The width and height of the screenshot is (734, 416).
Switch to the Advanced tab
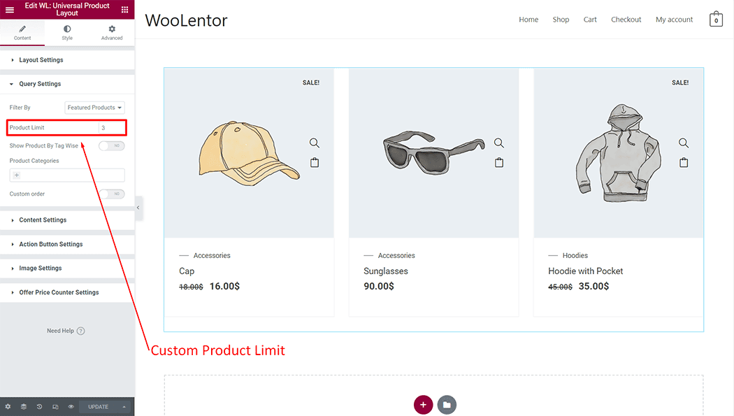112,33
